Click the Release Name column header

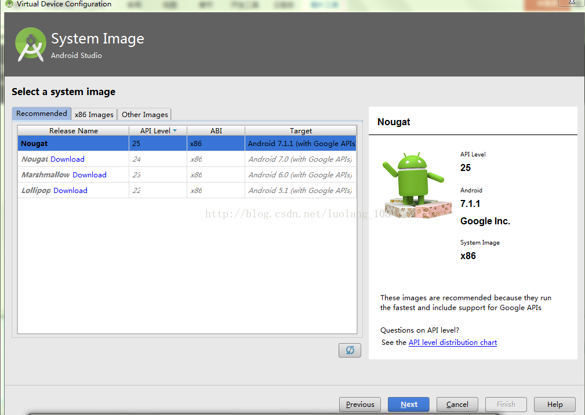pos(74,131)
